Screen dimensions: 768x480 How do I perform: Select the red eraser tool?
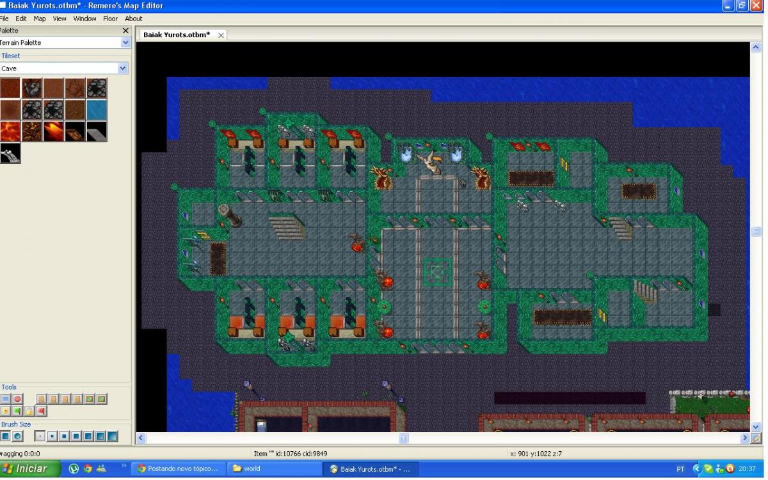[x=17, y=399]
